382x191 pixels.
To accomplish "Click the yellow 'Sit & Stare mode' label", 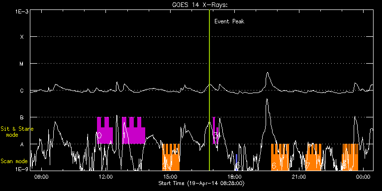I will pyautogui.click(x=17, y=131).
